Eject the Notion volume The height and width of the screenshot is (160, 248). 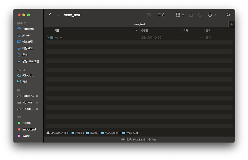click(37, 102)
